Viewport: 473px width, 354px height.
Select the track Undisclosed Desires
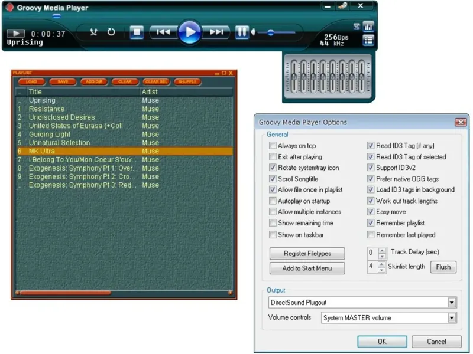click(x=124, y=117)
